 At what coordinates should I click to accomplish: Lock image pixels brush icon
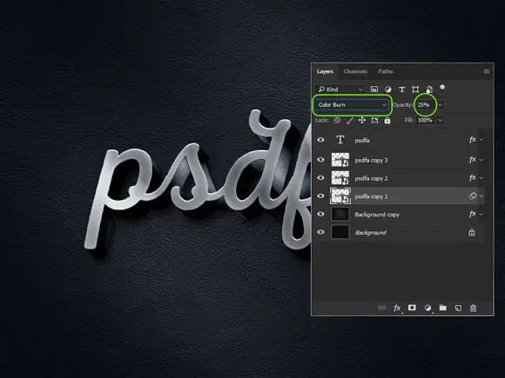pyautogui.click(x=349, y=120)
